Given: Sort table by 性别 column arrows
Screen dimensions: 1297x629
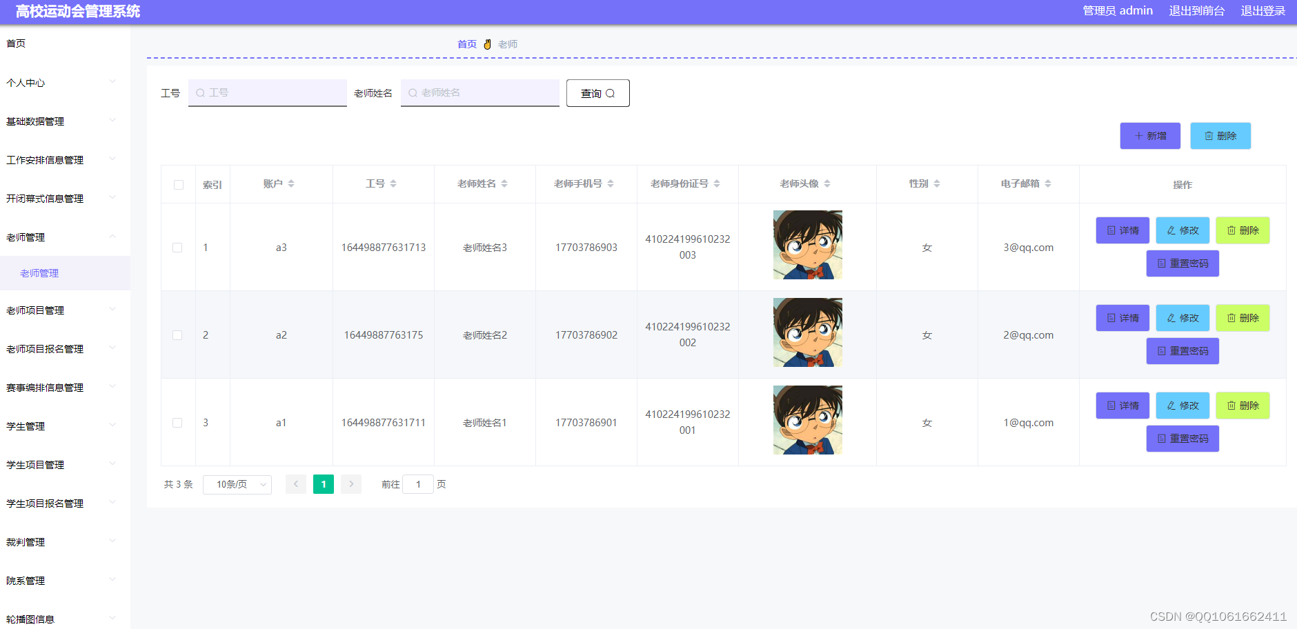Looking at the screenshot, I should (x=937, y=183).
